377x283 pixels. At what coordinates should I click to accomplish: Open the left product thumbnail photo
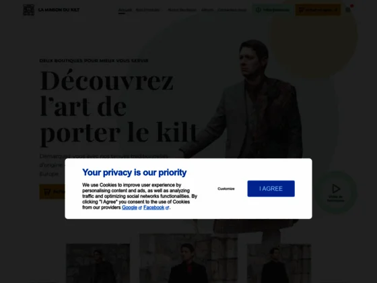point(98,263)
